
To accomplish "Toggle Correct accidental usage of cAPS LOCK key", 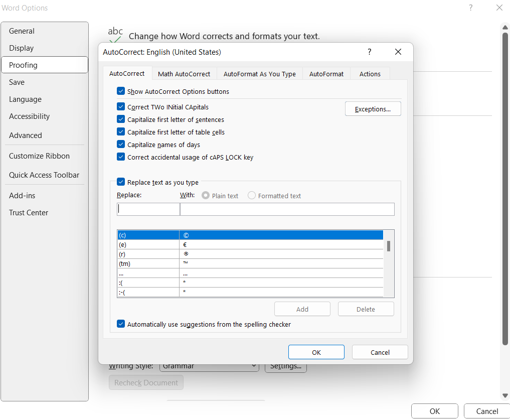I will pos(121,157).
